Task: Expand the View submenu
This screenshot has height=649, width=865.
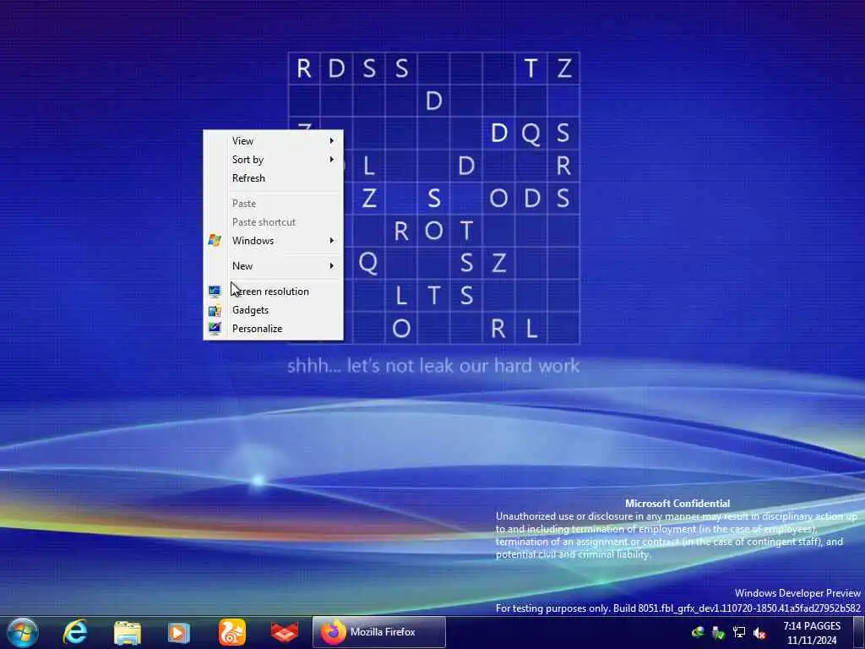Action: [x=274, y=141]
